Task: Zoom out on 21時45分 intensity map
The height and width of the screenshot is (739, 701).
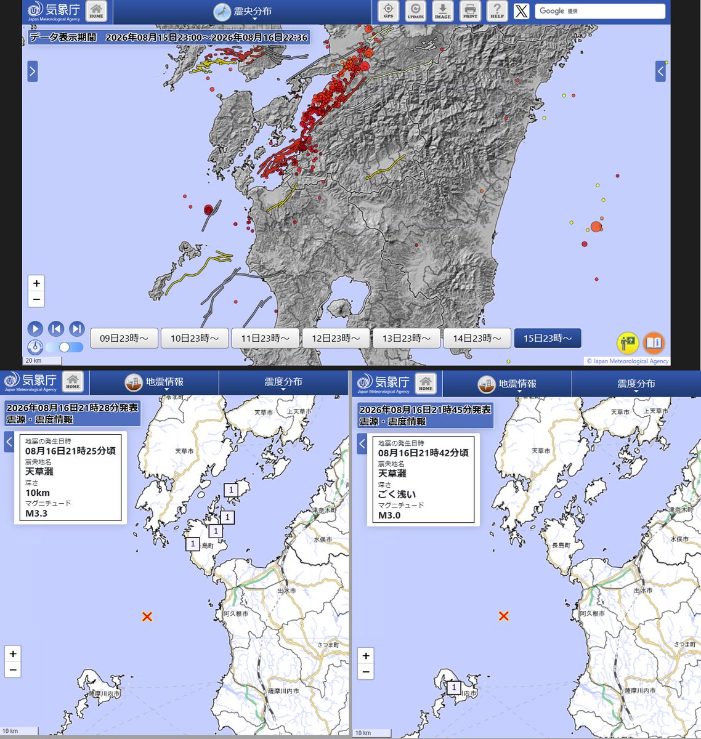Action: pyautogui.click(x=366, y=671)
